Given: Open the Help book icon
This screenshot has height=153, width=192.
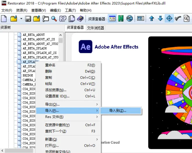Looking at the screenshot, I should [x=80, y=19].
